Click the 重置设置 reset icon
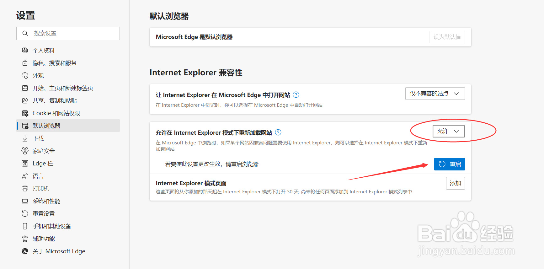The image size is (544, 269). coord(25,213)
